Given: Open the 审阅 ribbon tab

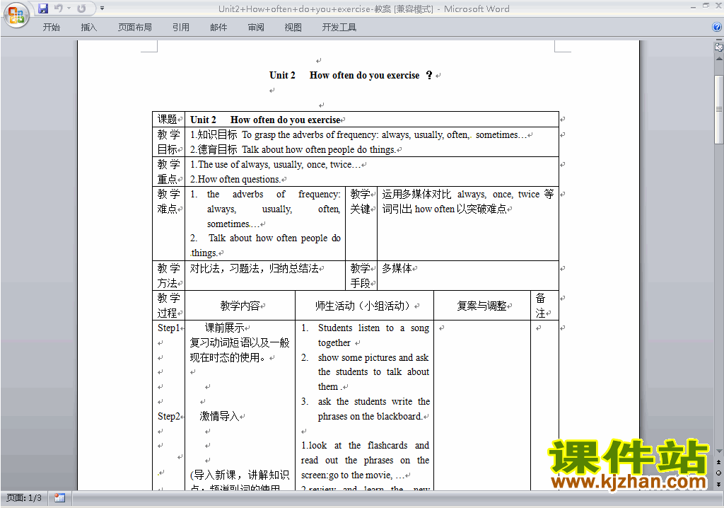Looking at the screenshot, I should [256, 28].
